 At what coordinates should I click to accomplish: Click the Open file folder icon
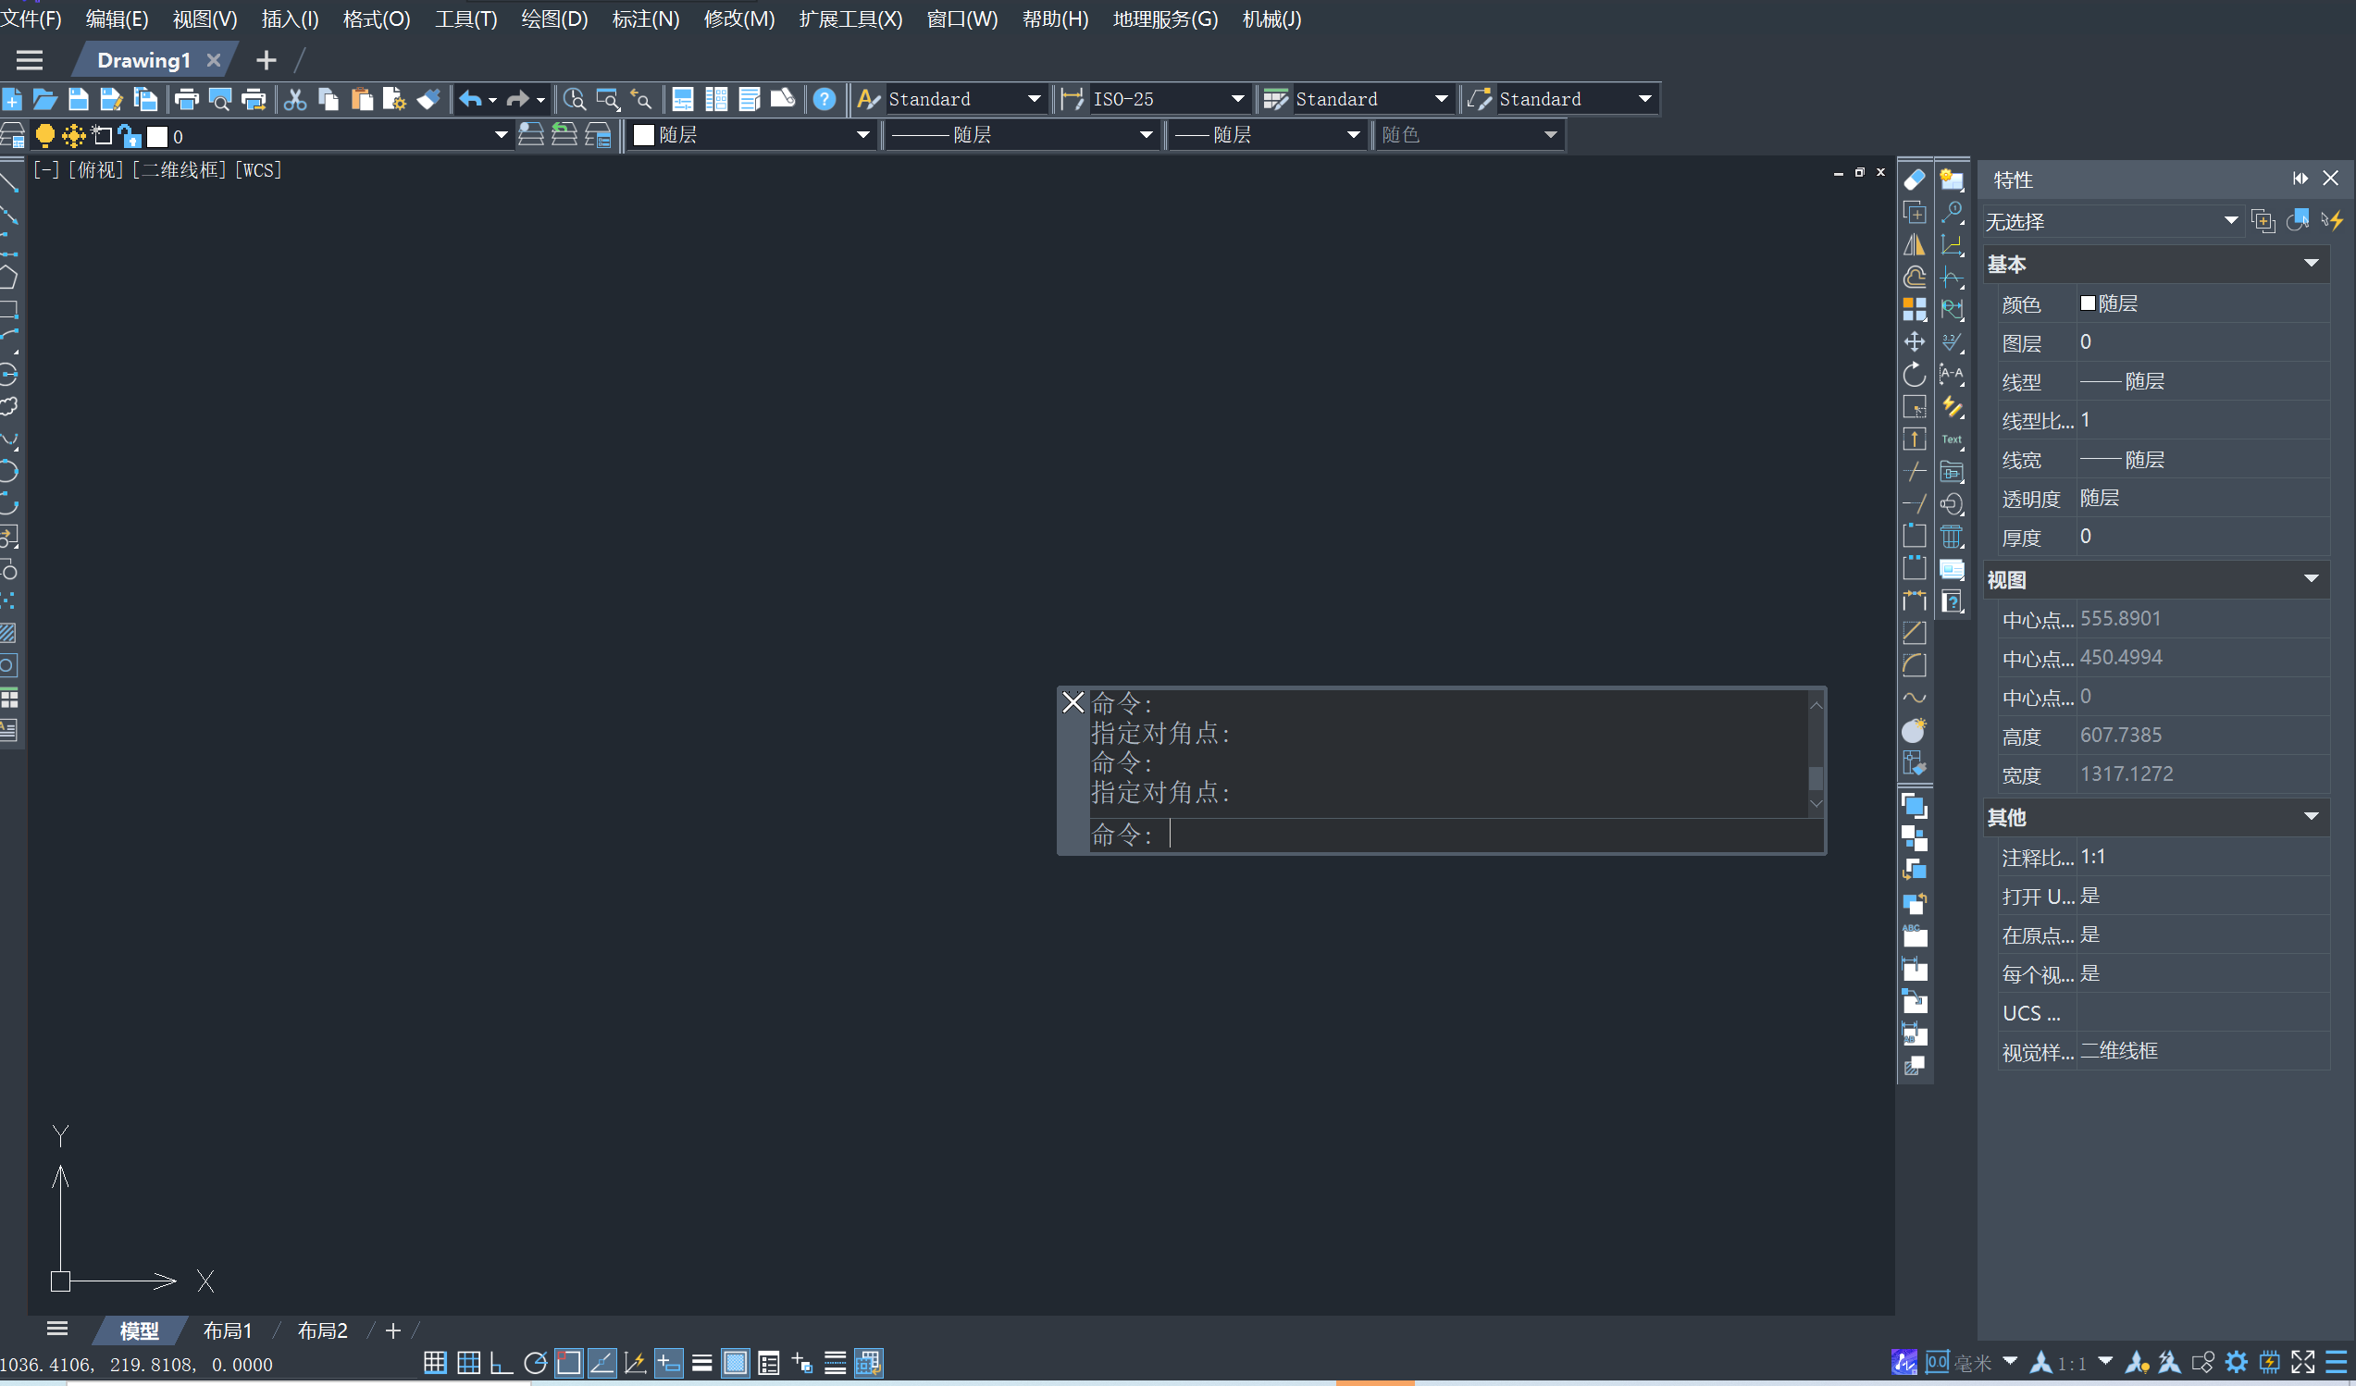point(44,99)
